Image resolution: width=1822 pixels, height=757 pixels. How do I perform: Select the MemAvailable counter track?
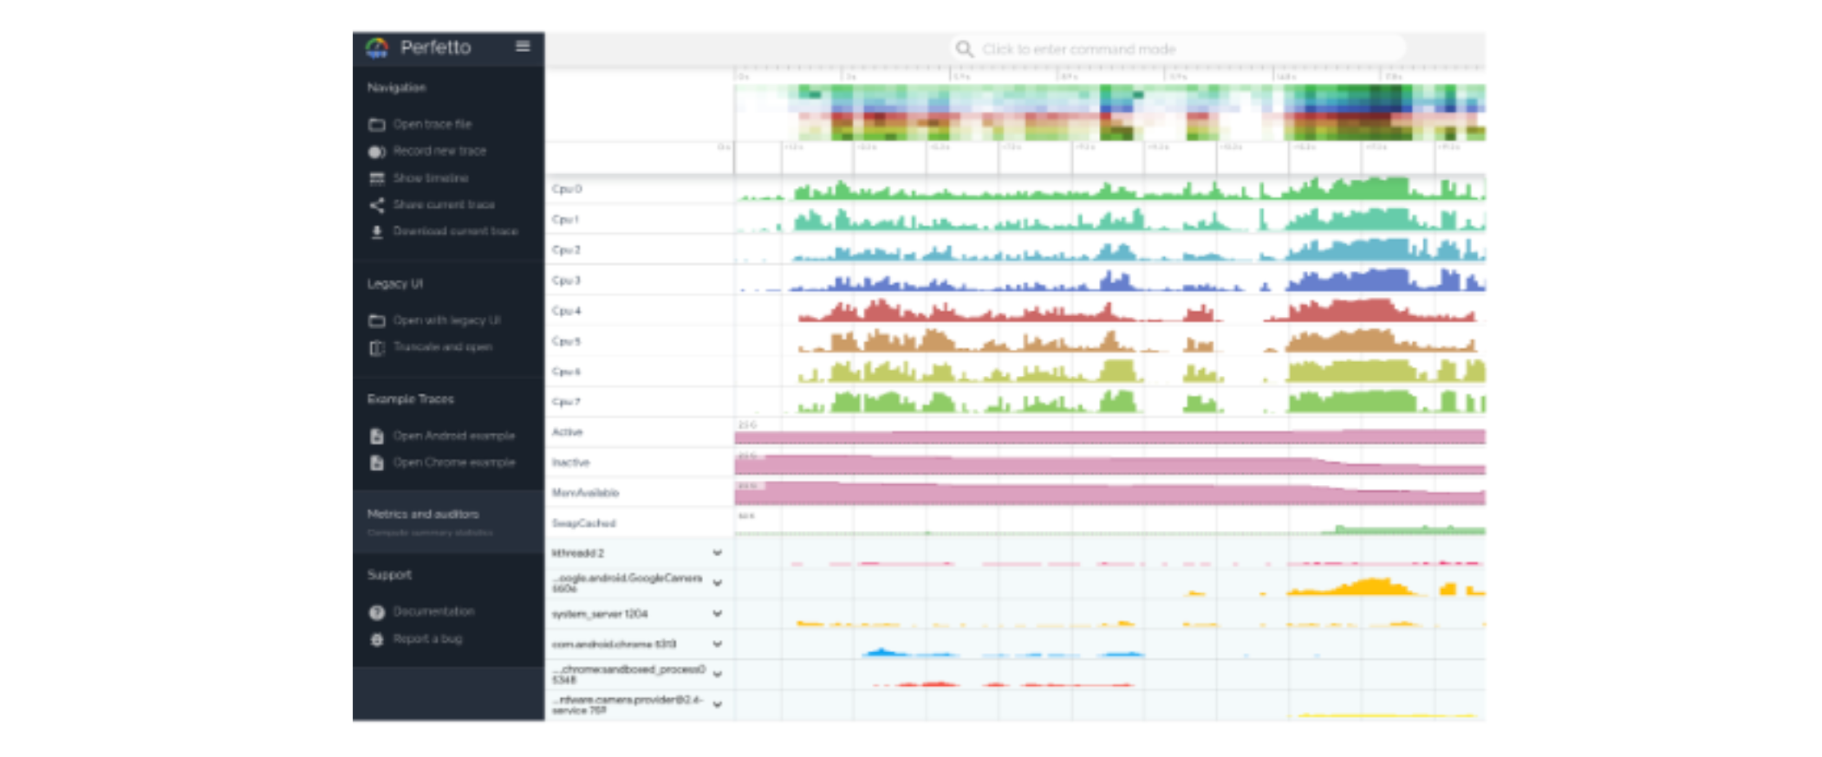[x=585, y=492]
